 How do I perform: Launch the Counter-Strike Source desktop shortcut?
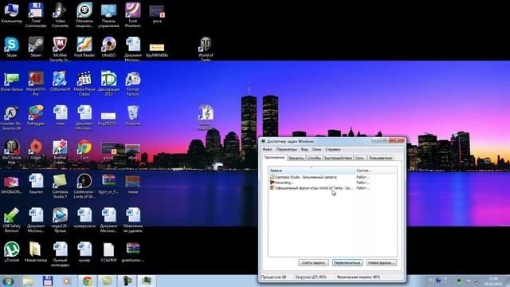point(11,118)
